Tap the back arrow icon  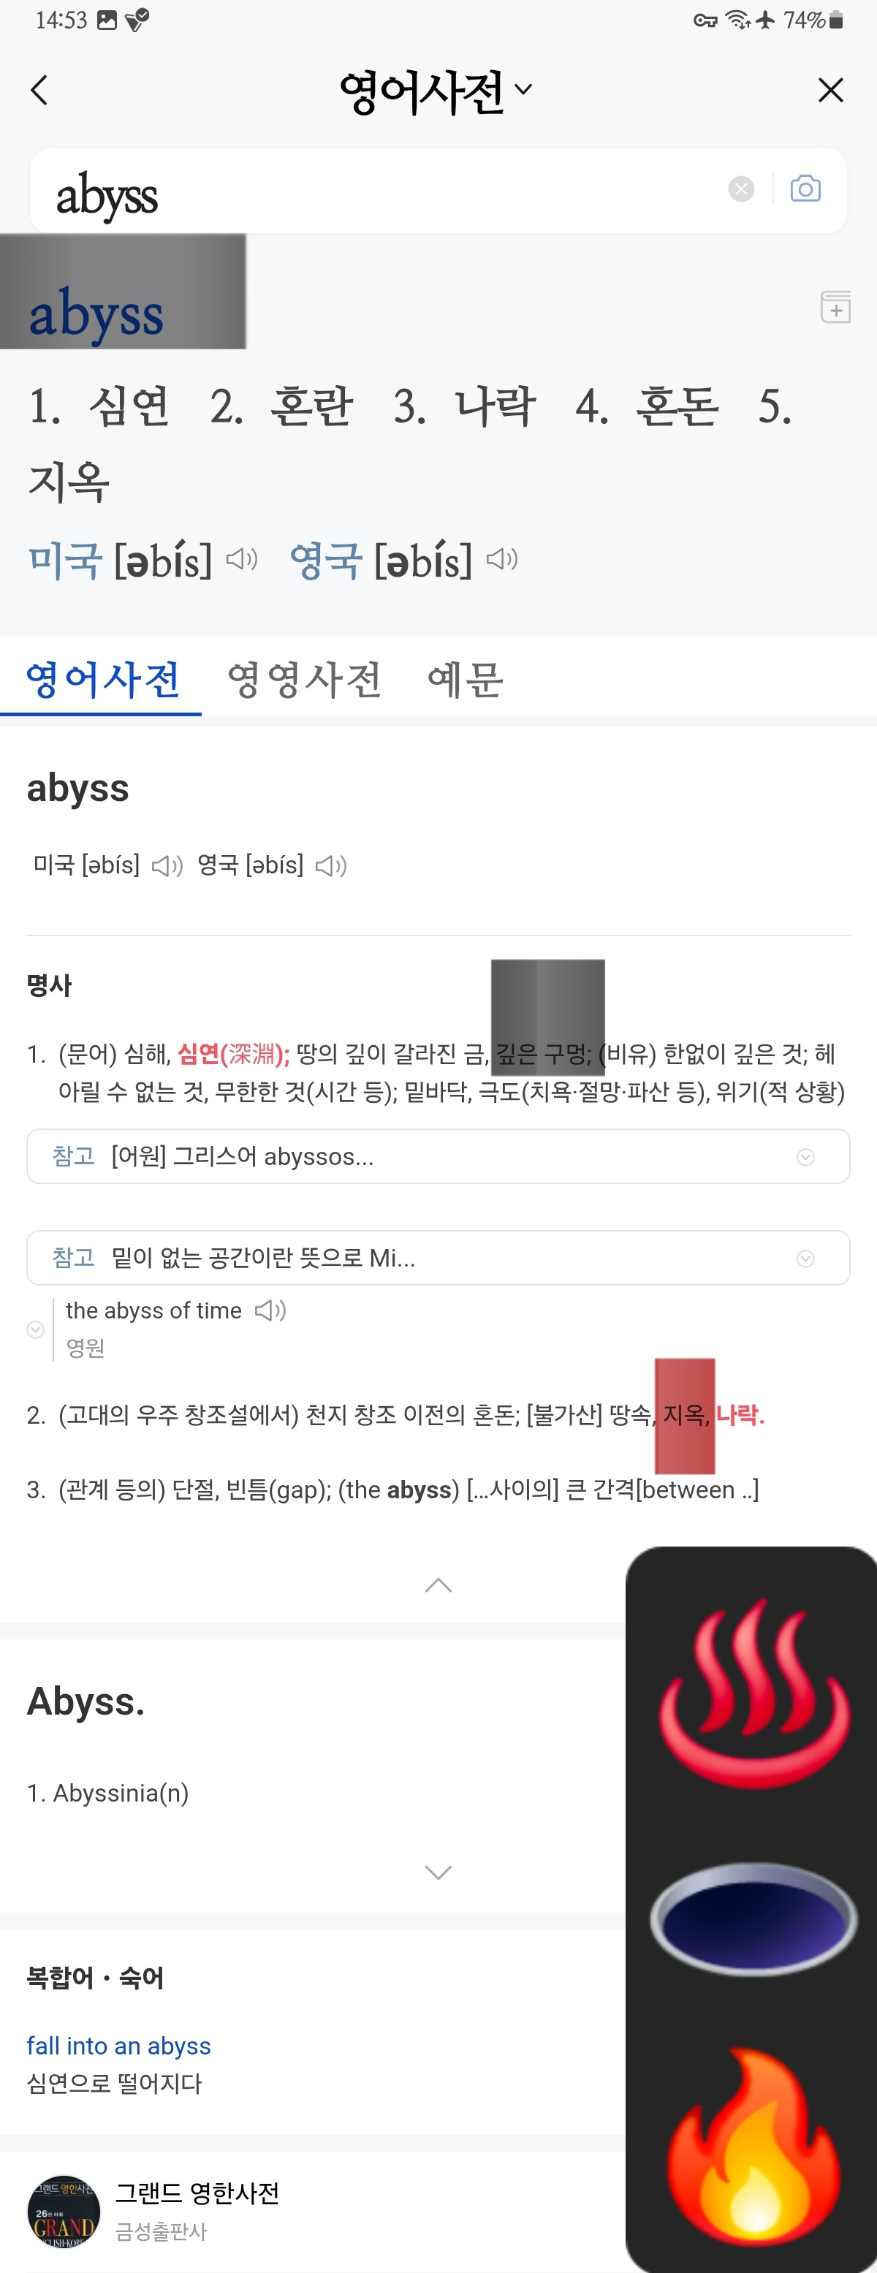[39, 90]
